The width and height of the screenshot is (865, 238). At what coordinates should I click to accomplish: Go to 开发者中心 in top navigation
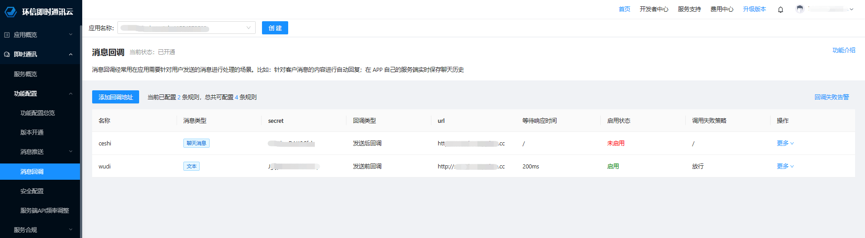[x=654, y=9]
